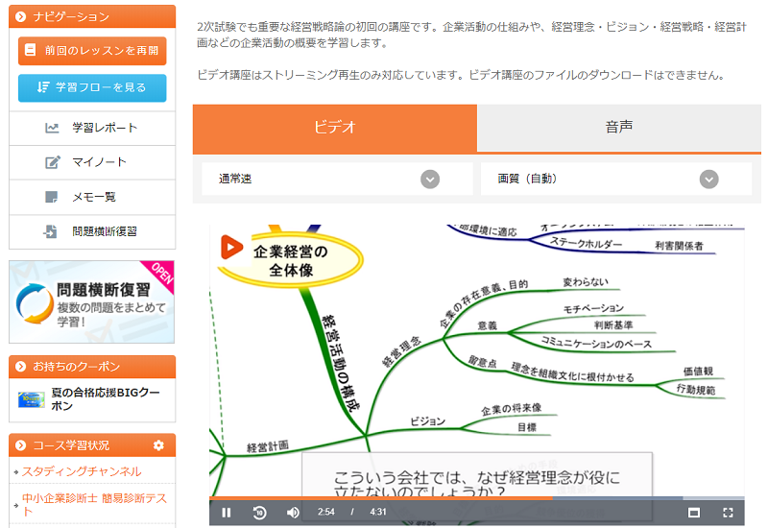
Task: Open 問題横断復習 in navigation list
Action: point(92,231)
